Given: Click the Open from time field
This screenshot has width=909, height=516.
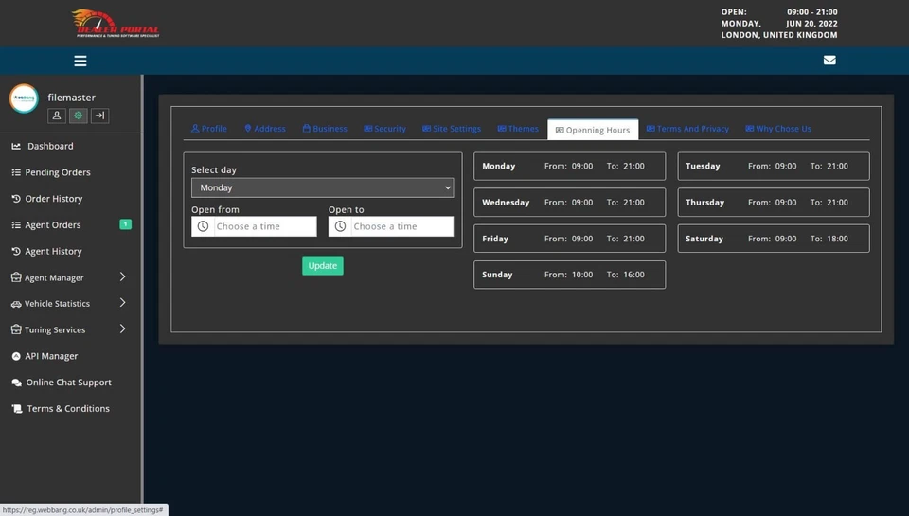Looking at the screenshot, I should 254,226.
